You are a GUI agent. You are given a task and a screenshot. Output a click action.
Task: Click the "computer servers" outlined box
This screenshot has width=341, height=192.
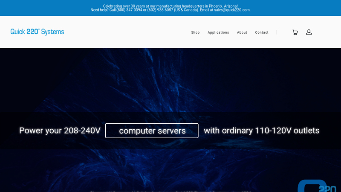click(x=152, y=131)
